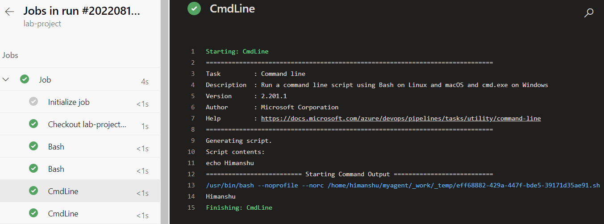
Task: Click the green CmdLine success icon in log header
Action: pos(194,8)
